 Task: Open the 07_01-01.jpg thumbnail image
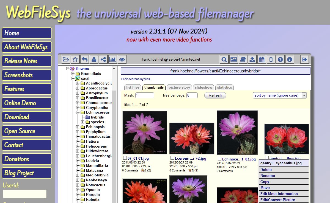pyautogui.click(x=145, y=132)
